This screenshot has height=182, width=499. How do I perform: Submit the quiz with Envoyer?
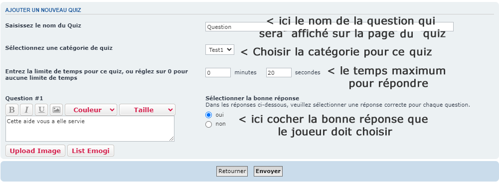point(268,171)
